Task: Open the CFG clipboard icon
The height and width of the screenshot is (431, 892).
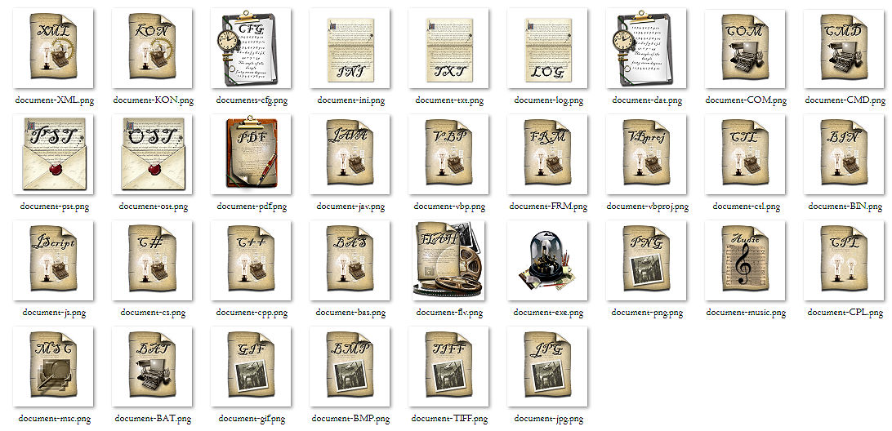Action: (251, 48)
